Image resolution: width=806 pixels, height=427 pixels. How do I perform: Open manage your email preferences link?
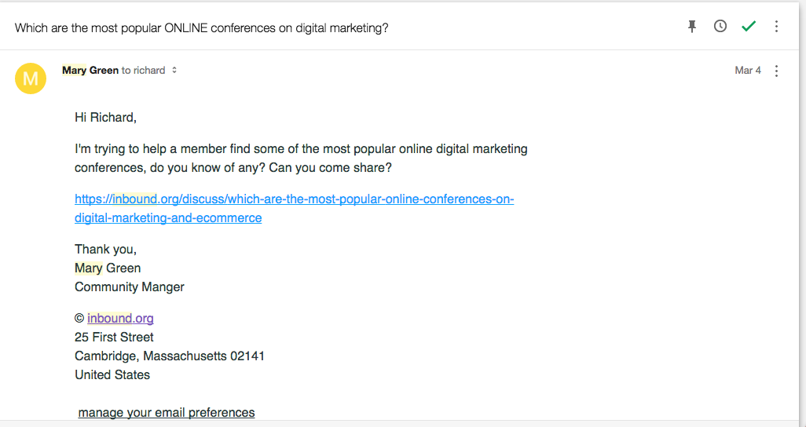(x=166, y=412)
